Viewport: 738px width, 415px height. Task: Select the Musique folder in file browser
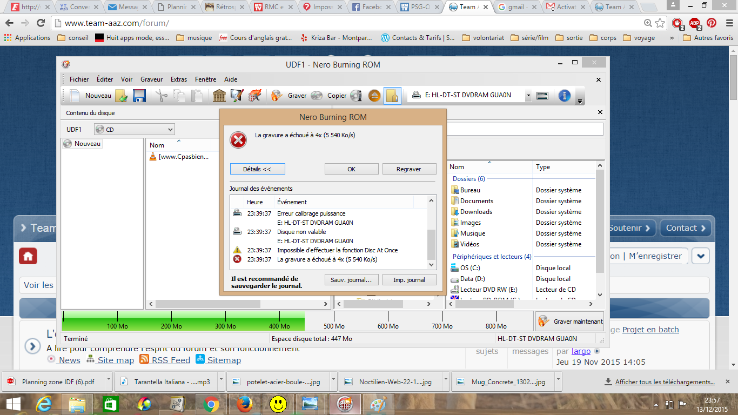coord(468,233)
